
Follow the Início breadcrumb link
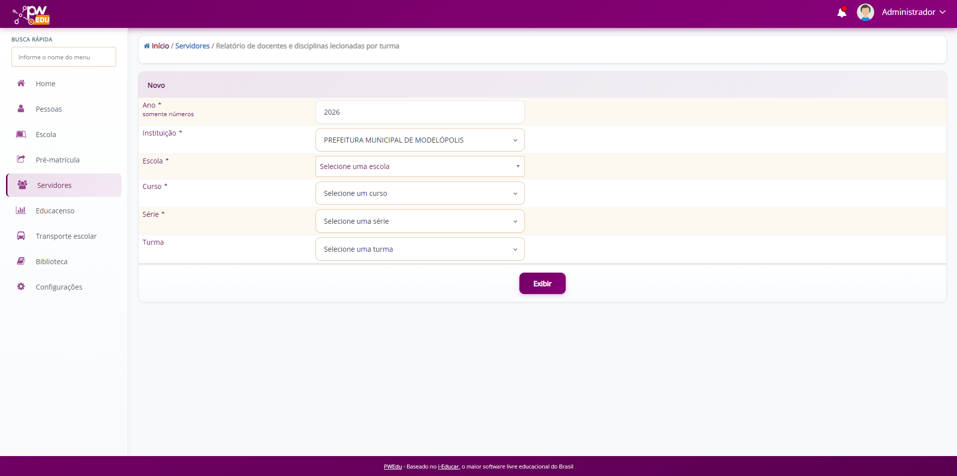160,46
